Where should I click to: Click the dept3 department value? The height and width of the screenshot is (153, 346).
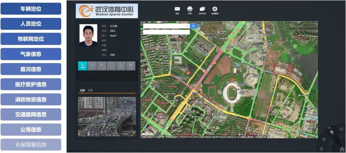pyautogui.click(x=113, y=36)
